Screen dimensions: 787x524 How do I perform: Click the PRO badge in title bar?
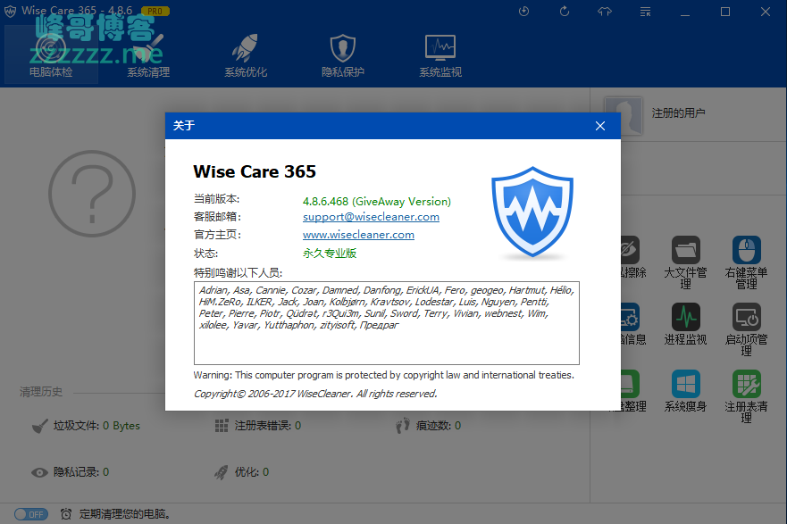point(155,11)
